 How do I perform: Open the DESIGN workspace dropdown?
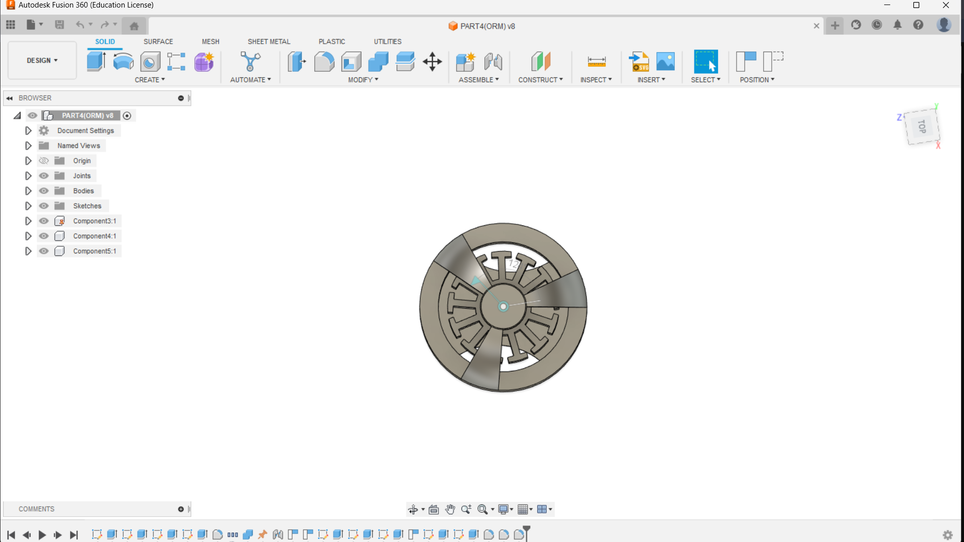point(42,60)
